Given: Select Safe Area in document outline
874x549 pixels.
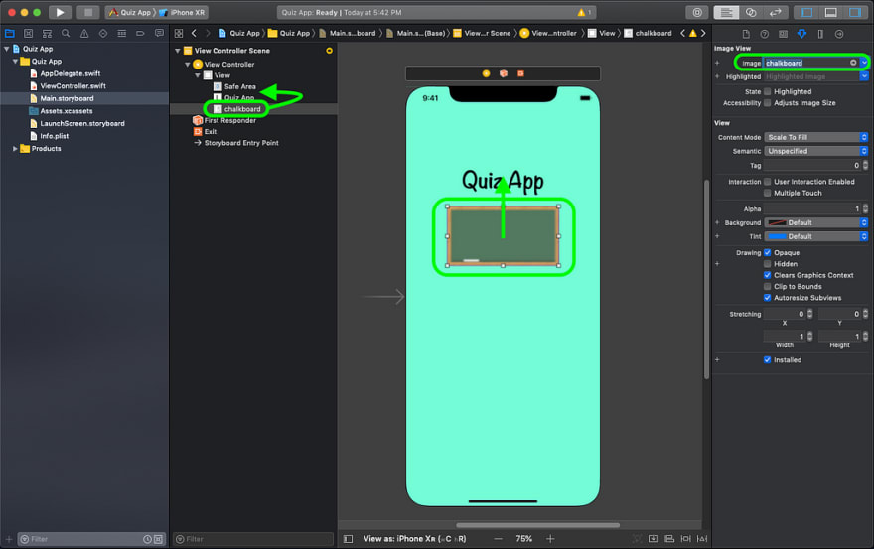Looking at the screenshot, I should pos(239,87).
